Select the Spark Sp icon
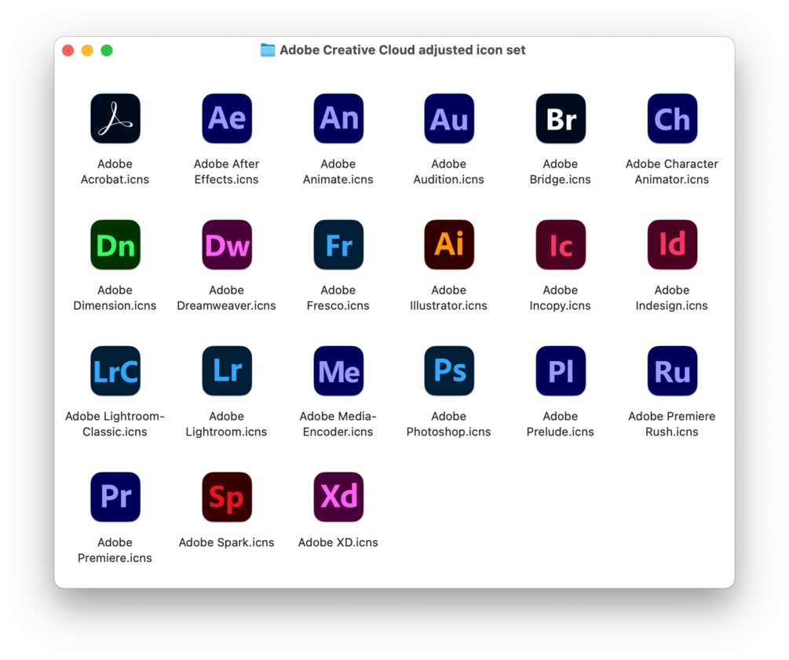The image size is (789, 660). pos(227,497)
